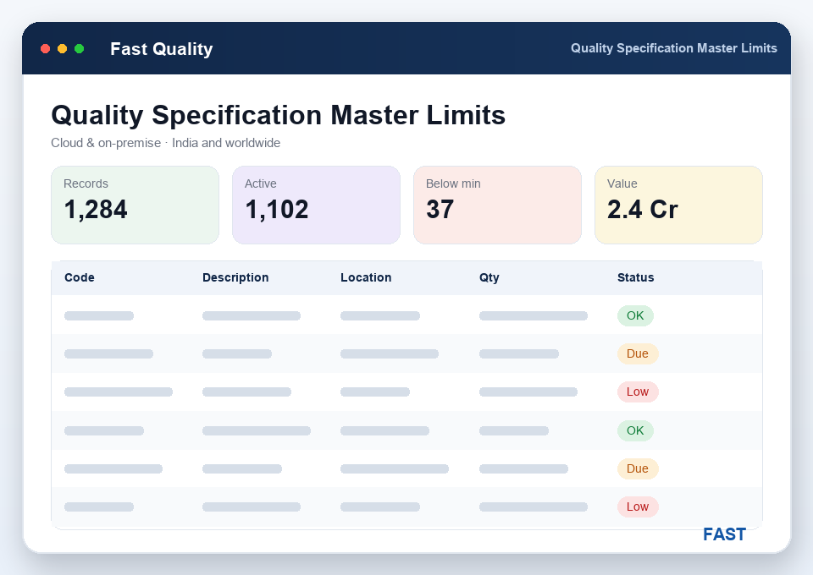This screenshot has height=575, width=813.
Task: Select header breadcrumb Quality Specification Master Limits
Action: (673, 48)
